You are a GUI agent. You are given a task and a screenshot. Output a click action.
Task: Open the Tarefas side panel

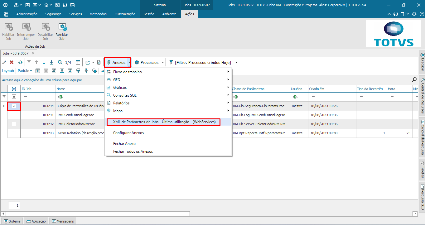pos(422,170)
